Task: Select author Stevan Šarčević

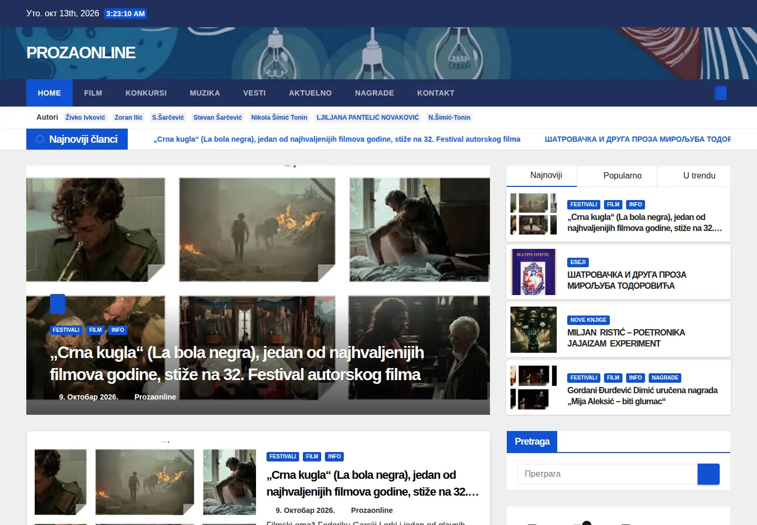Action: (218, 118)
